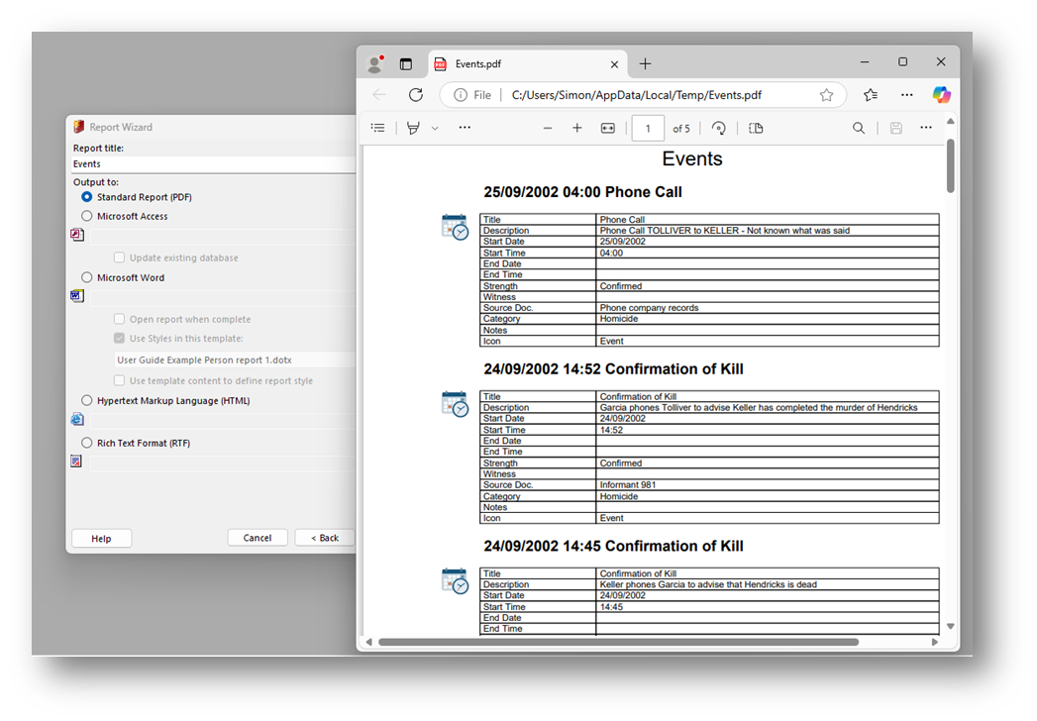This screenshot has width=1037, height=721.
Task: Open the browser Settings and more menu
Action: (906, 95)
